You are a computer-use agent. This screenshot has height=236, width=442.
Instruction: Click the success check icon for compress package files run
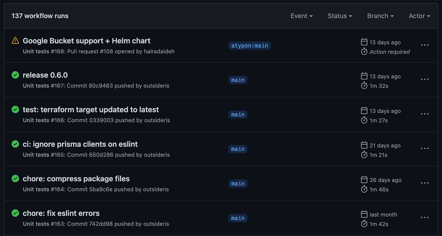point(15,179)
